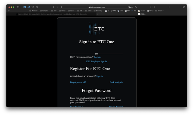193x115 pixels.
Task: Switch to the ETC One tab
Action: (x=142, y=14)
